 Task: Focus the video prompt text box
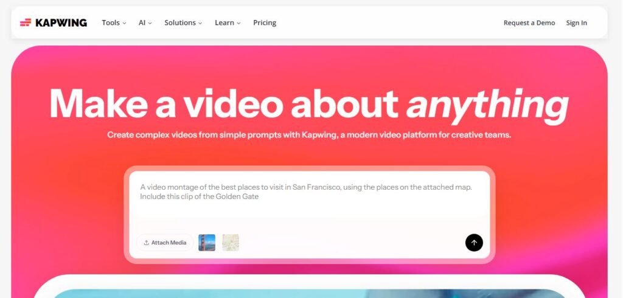point(309,201)
